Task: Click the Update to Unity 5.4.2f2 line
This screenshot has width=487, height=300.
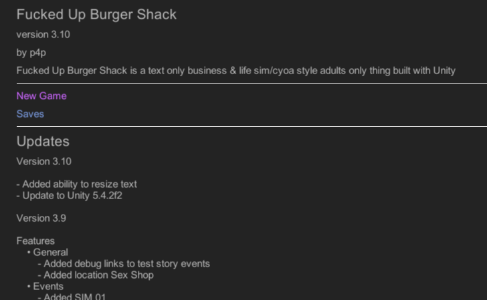Action: [x=70, y=196]
